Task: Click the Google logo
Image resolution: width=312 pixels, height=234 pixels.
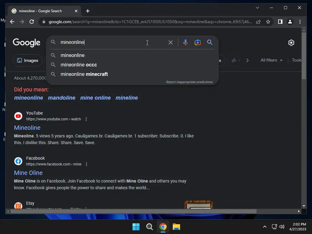Action: pos(27,43)
